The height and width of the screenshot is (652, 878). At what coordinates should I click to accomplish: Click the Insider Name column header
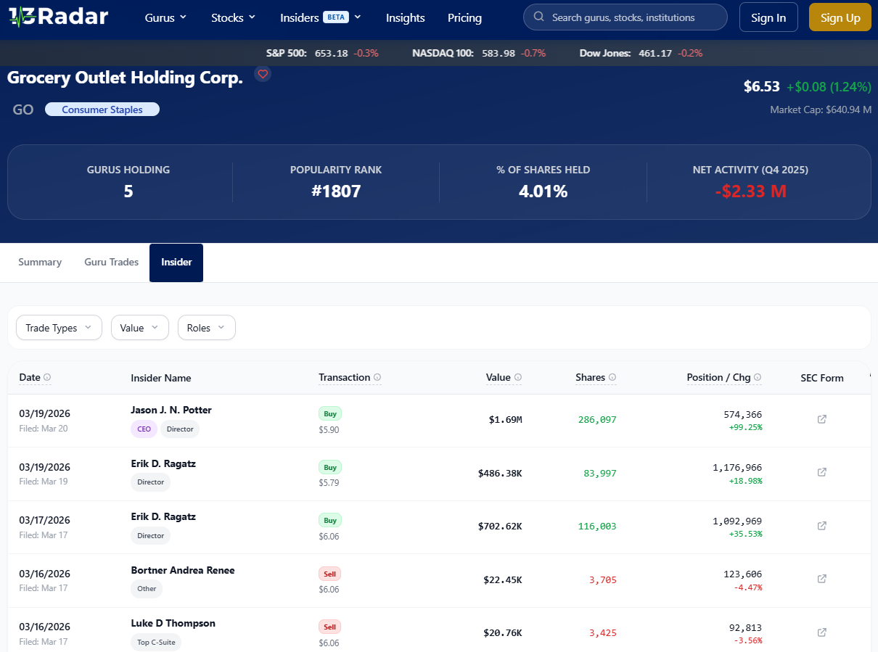(x=161, y=378)
